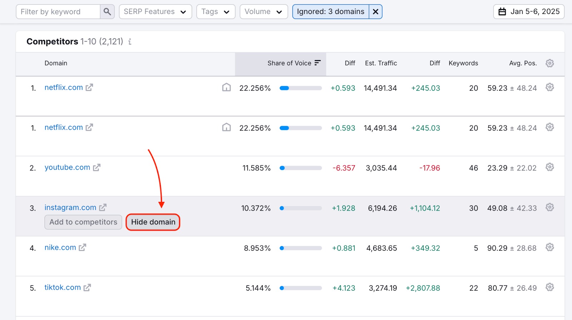Viewport: 572px width, 320px height.
Task: Open the Tags dropdown filter
Action: pyautogui.click(x=216, y=12)
